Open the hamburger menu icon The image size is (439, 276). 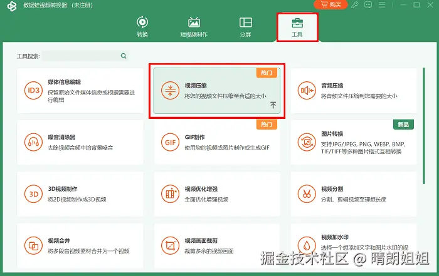point(382,5)
